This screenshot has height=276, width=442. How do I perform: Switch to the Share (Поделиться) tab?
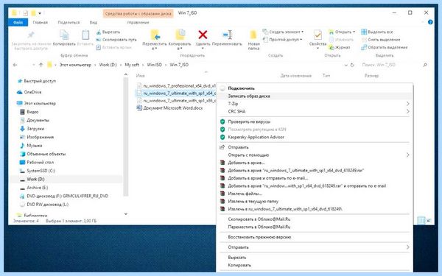click(69, 22)
